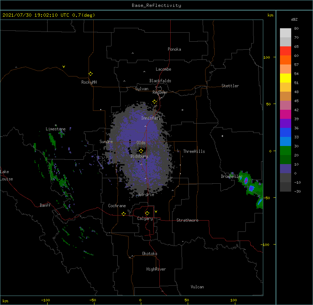The width and height of the screenshot is (313, 305).
Task: Select the Stettler city label
Action: click(230, 86)
